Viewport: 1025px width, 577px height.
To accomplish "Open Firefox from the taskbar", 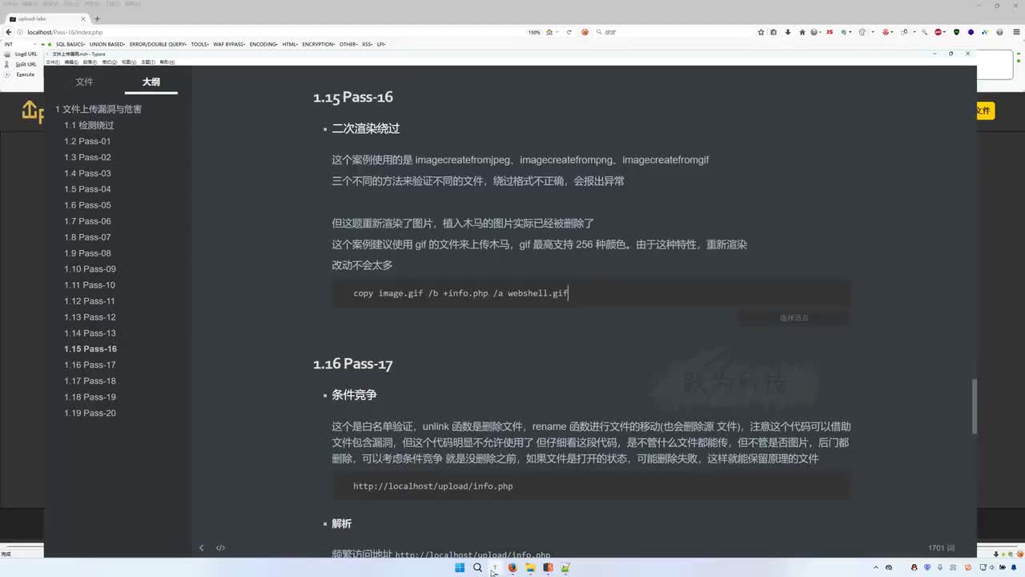I will (x=512, y=567).
